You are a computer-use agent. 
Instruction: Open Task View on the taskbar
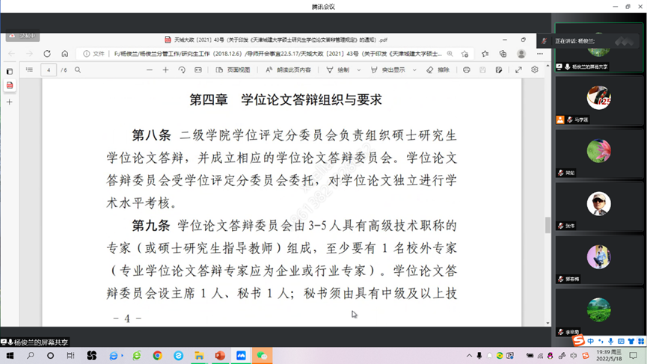coord(70,355)
